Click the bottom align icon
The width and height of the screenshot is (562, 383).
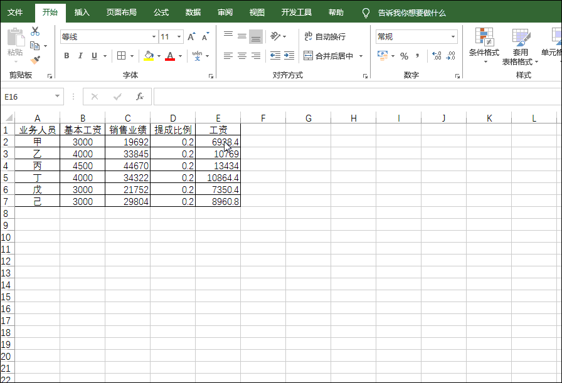256,36
